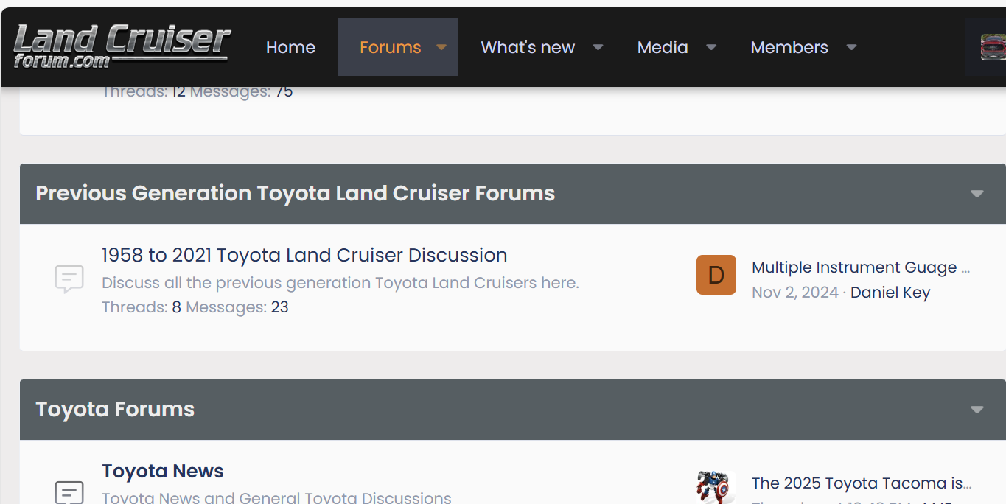This screenshot has width=1006, height=504.
Task: Expand the Members dropdown arrow
Action: [x=851, y=47]
